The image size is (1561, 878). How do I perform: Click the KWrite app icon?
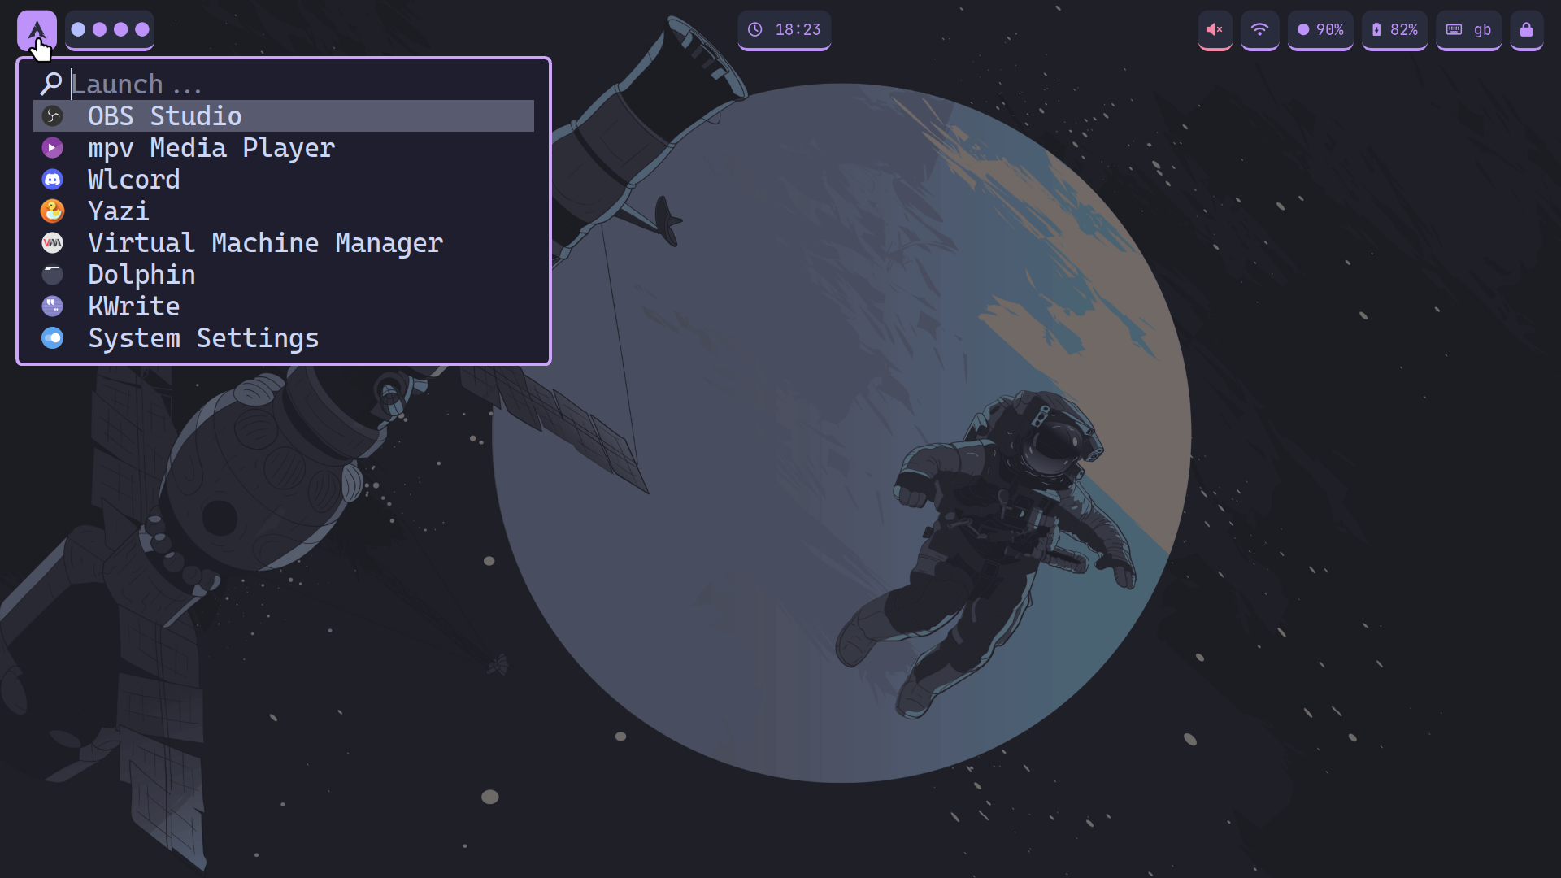(x=53, y=306)
